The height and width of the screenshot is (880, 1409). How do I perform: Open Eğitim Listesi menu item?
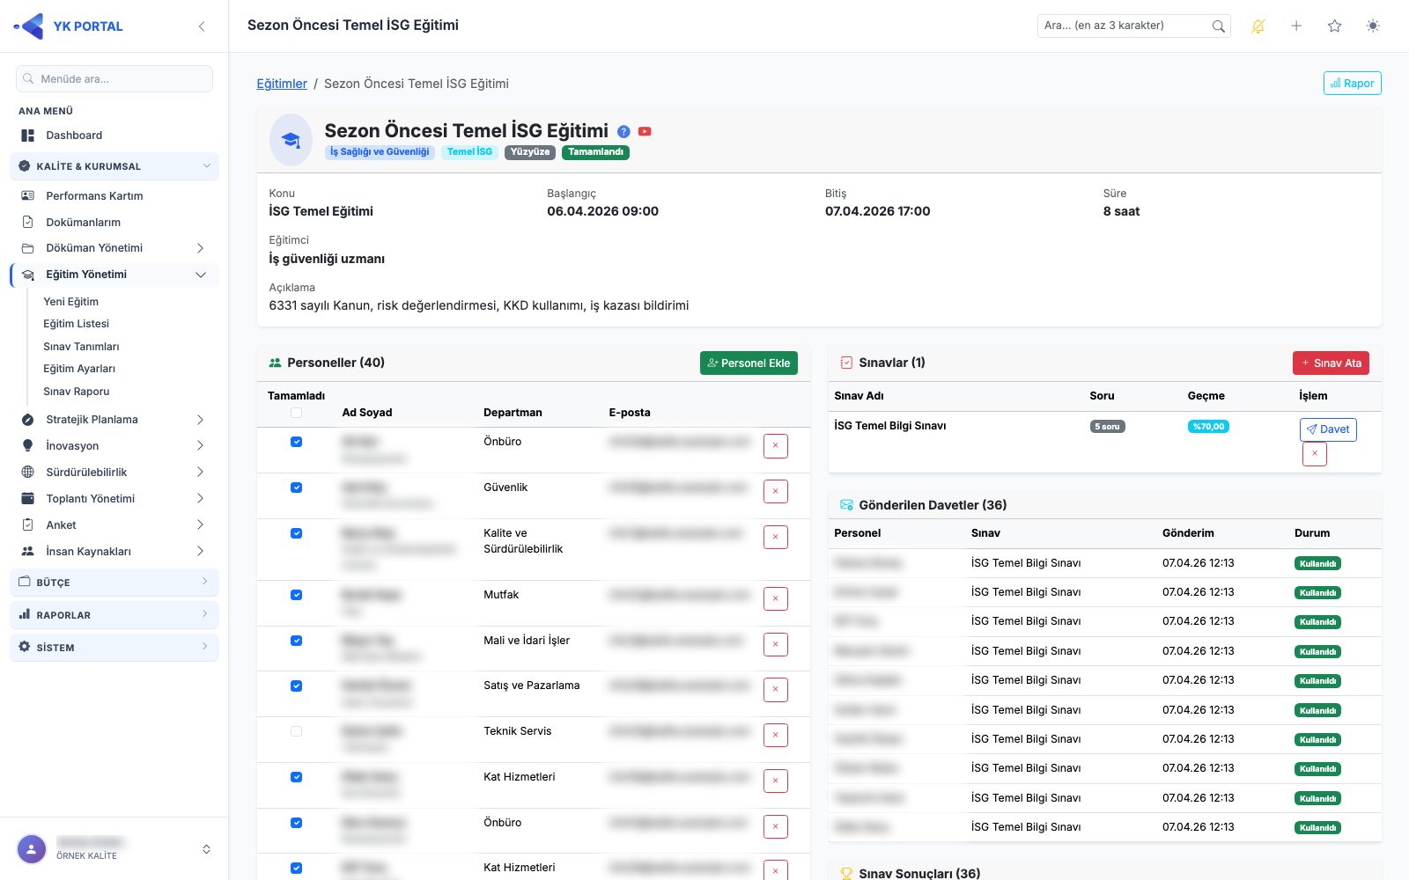(77, 324)
